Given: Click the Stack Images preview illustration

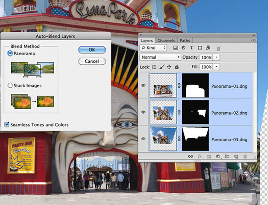Looking at the screenshot, I should tap(32, 101).
